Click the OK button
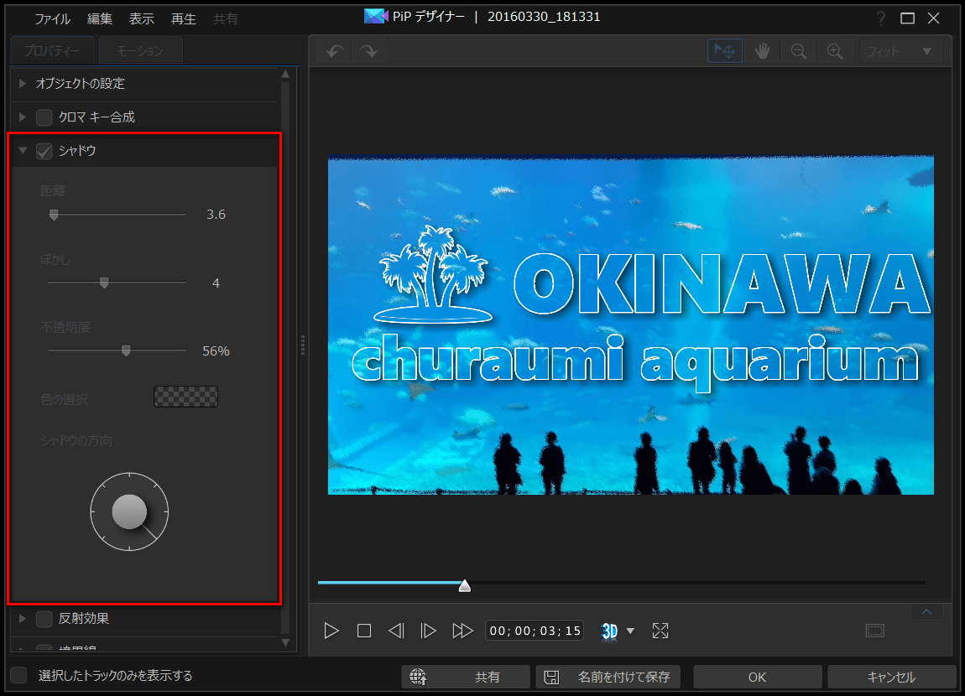 [x=758, y=677]
